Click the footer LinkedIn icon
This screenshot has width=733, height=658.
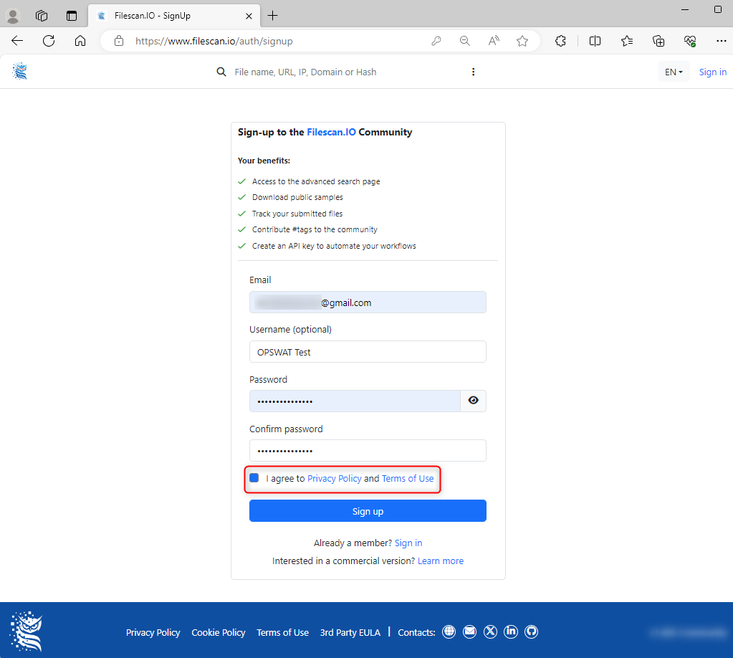510,631
